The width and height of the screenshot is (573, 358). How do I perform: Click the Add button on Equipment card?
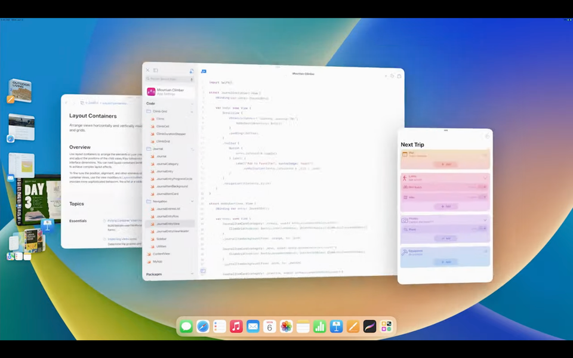(x=445, y=262)
